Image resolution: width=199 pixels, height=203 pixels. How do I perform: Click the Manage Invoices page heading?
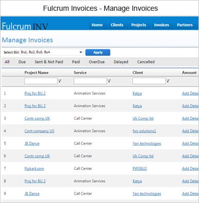tap(27, 40)
